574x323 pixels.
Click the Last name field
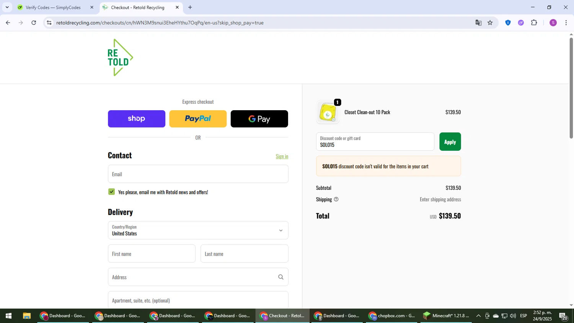point(245,254)
